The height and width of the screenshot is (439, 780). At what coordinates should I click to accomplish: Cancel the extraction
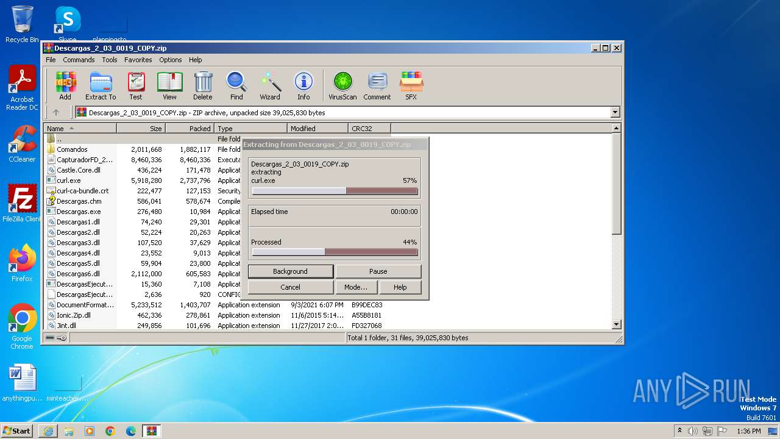tap(290, 287)
